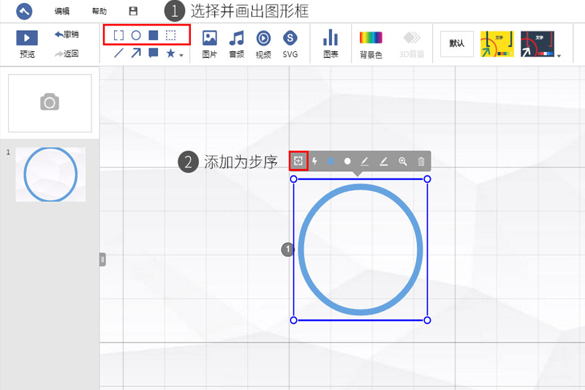Insert a chart with 图表
The image size is (585, 390).
point(331,44)
